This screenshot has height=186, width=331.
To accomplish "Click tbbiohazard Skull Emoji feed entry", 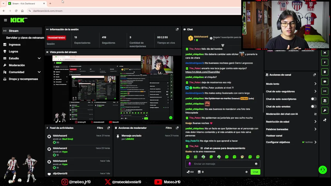I will 79,139.
